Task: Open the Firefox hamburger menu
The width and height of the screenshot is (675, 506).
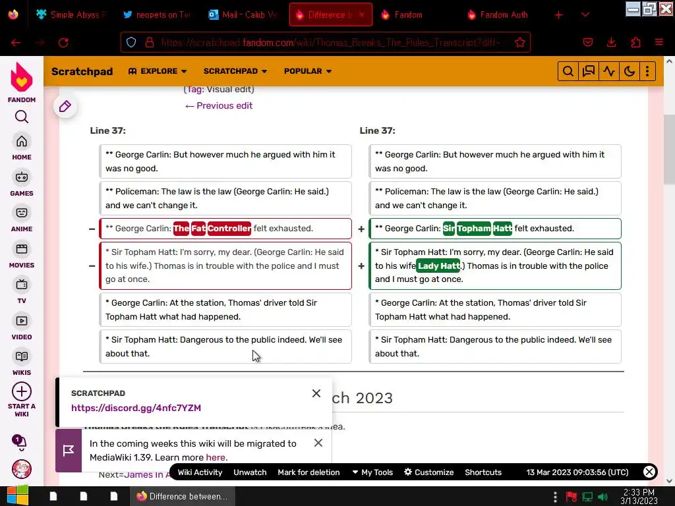Action: pyautogui.click(x=659, y=42)
